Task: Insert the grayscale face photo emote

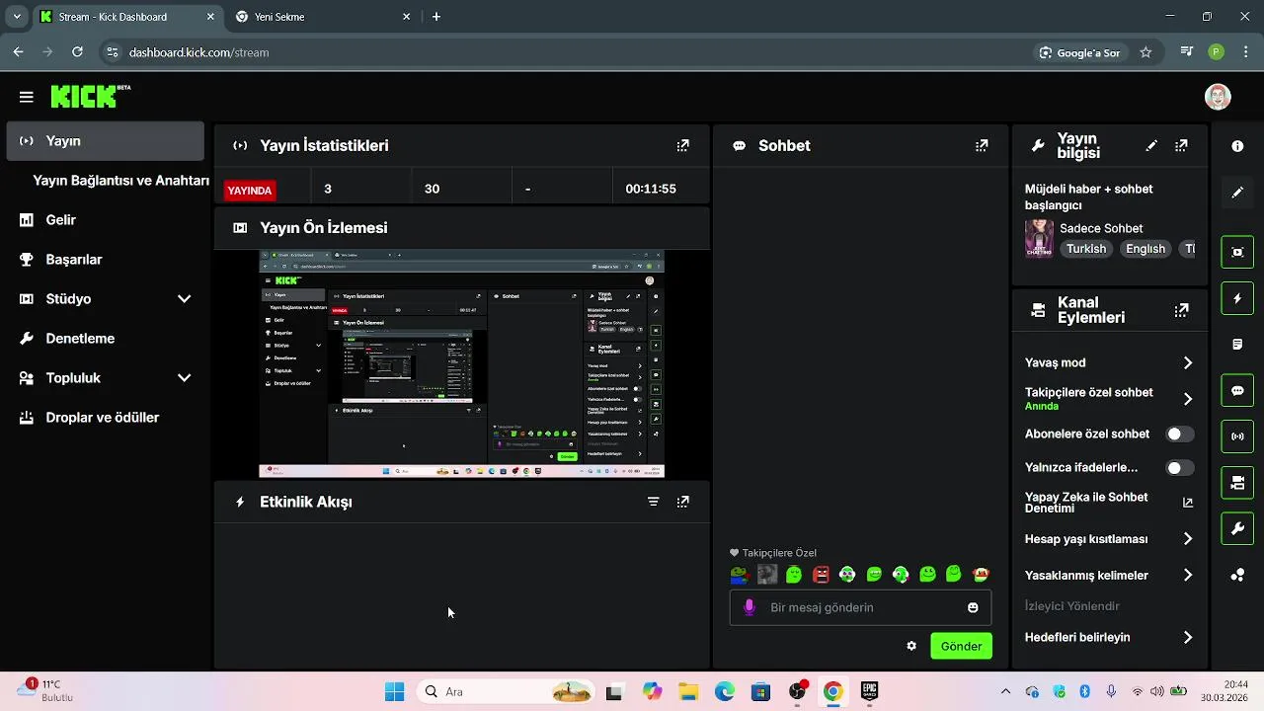Action: (x=767, y=574)
